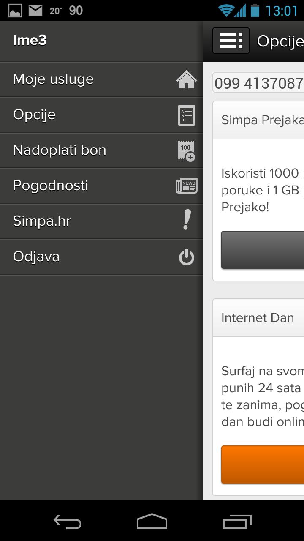Tap the list icon next to Opcije
This screenshot has width=304, height=541.
[186, 115]
